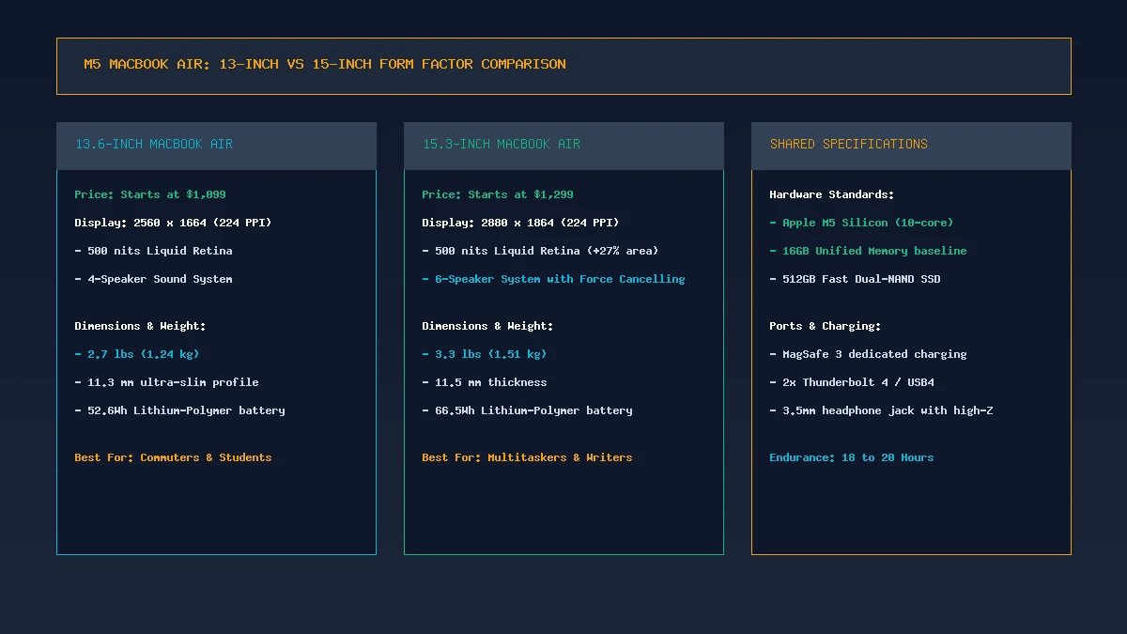Click 'Endurance: 18 to 20 Hours'
Viewport: 1127px width, 634px height.
pos(852,457)
